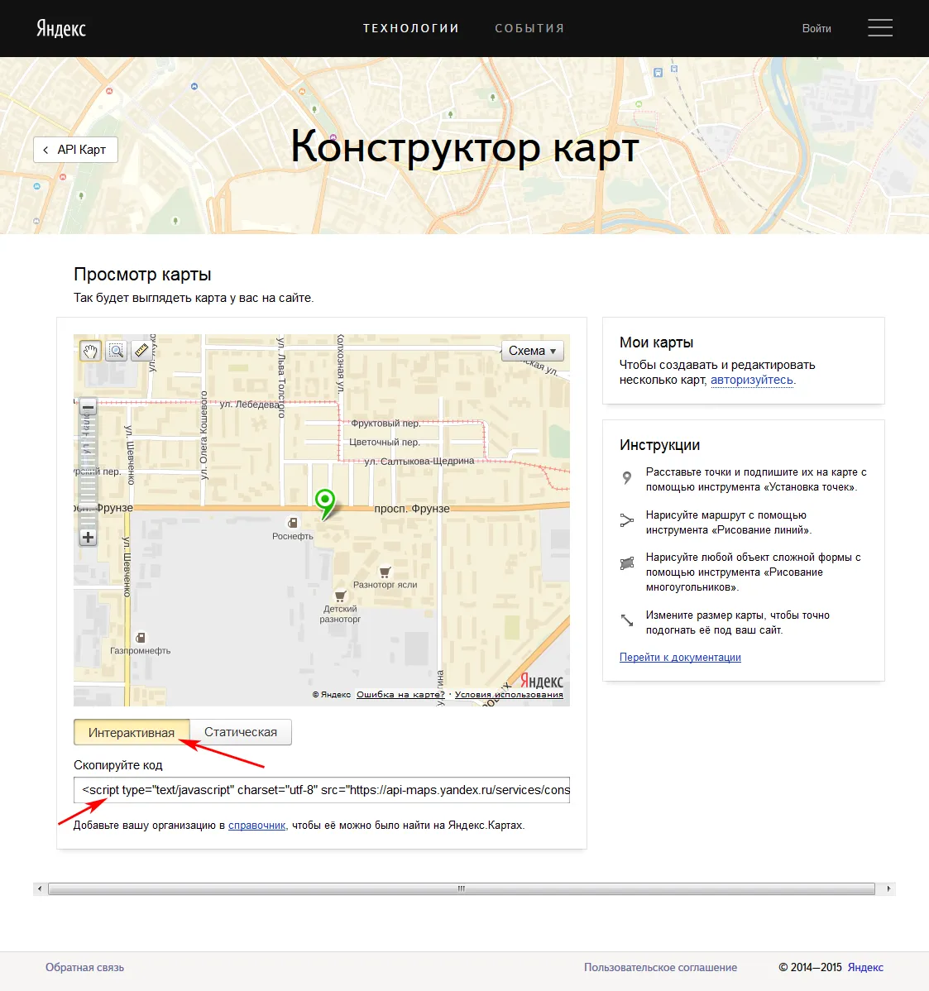The height and width of the screenshot is (991, 929).
Task: Click Ошибка на карте? link
Action: point(400,695)
